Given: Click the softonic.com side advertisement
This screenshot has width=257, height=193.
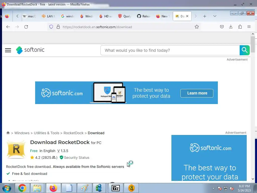Looking at the screenshot, I should point(209,158).
